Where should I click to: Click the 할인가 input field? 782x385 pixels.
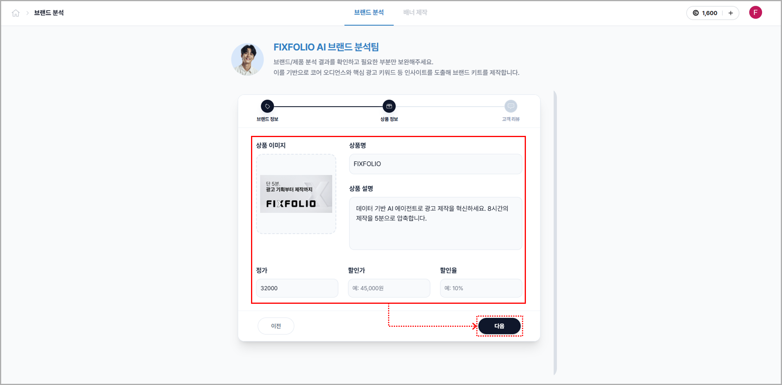tap(389, 288)
